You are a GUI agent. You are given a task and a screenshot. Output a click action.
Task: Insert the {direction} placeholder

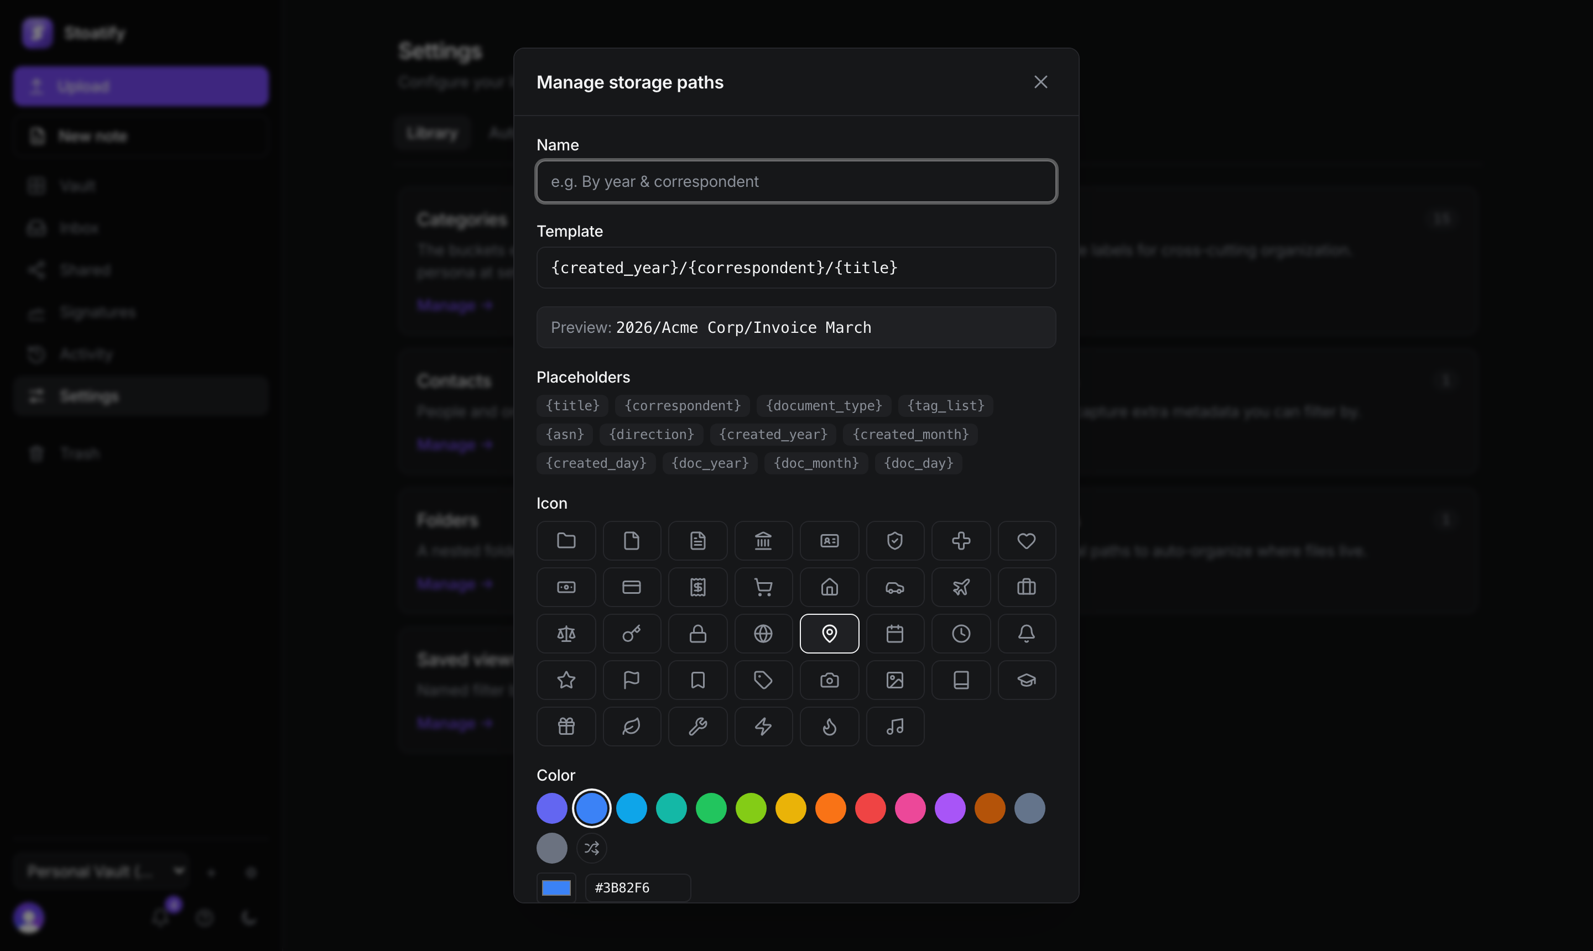click(651, 435)
